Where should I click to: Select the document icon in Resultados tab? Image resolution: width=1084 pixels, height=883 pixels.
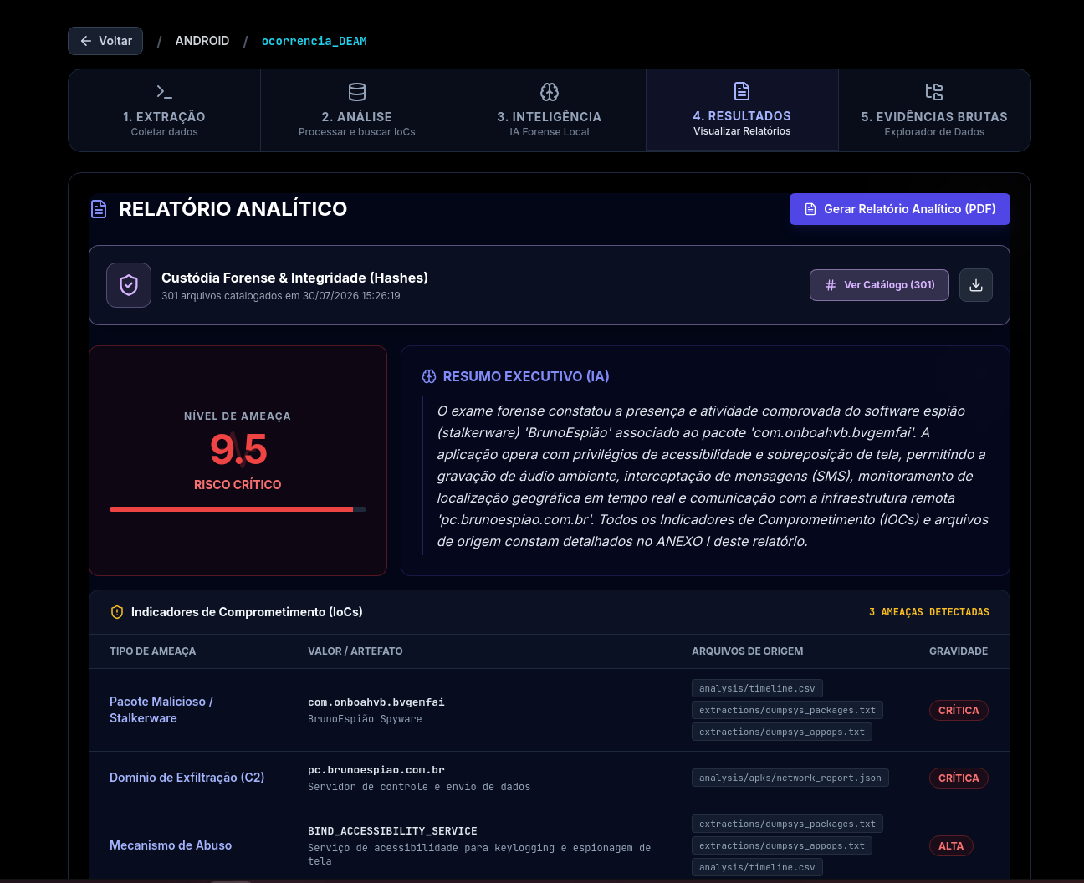tap(742, 91)
